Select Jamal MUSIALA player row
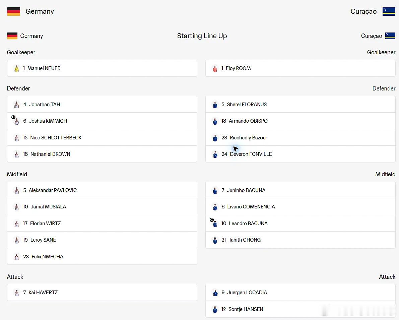Screen dimensions: 399x320 pos(102,207)
